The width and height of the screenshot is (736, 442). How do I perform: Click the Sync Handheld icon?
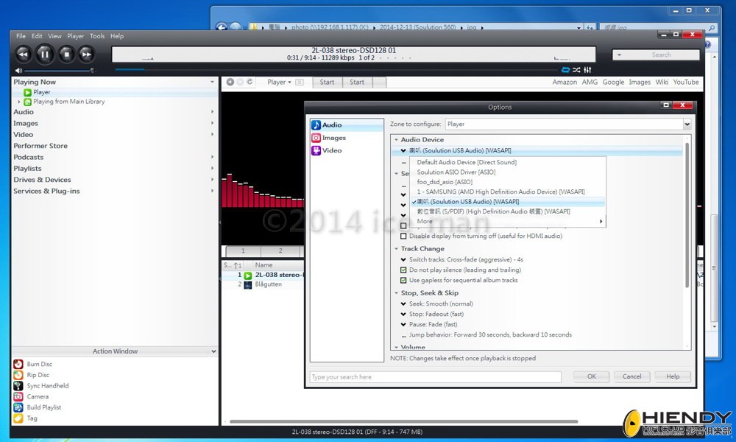click(18, 385)
